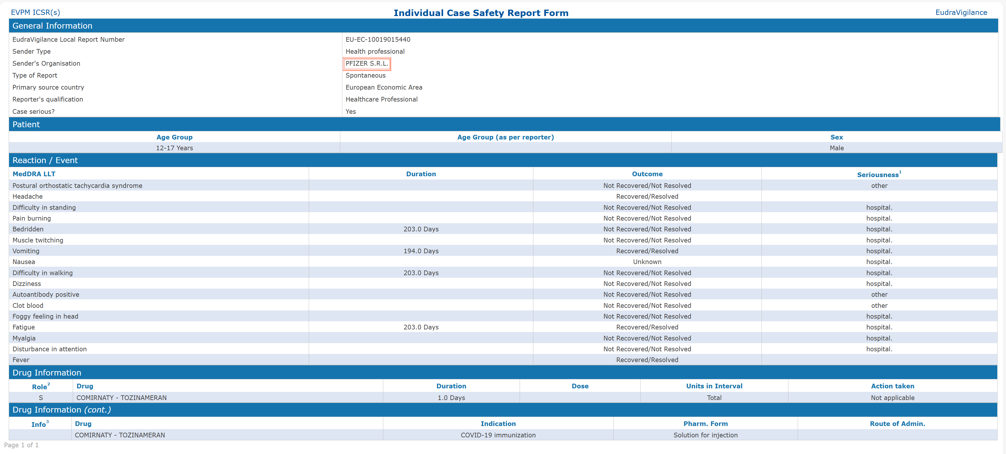Click the Age Group column header
This screenshot has width=1006, height=454.
tap(174, 137)
